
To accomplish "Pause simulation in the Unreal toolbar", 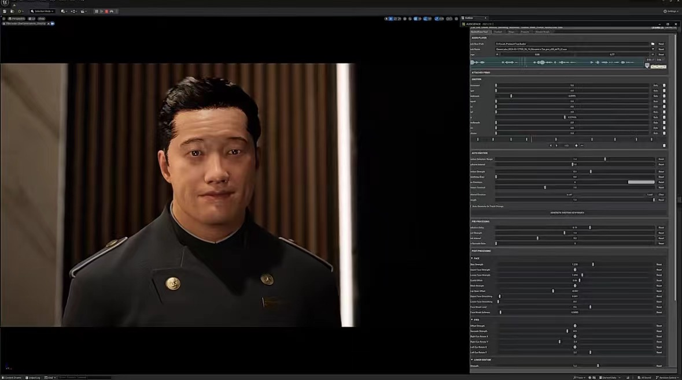I will point(96,11).
